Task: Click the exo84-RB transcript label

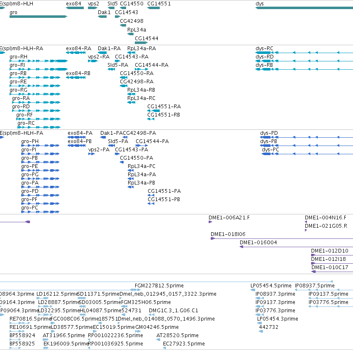Action: (x=78, y=73)
